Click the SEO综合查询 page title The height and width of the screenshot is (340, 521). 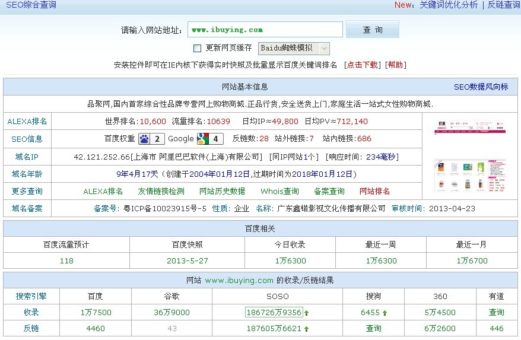click(31, 5)
